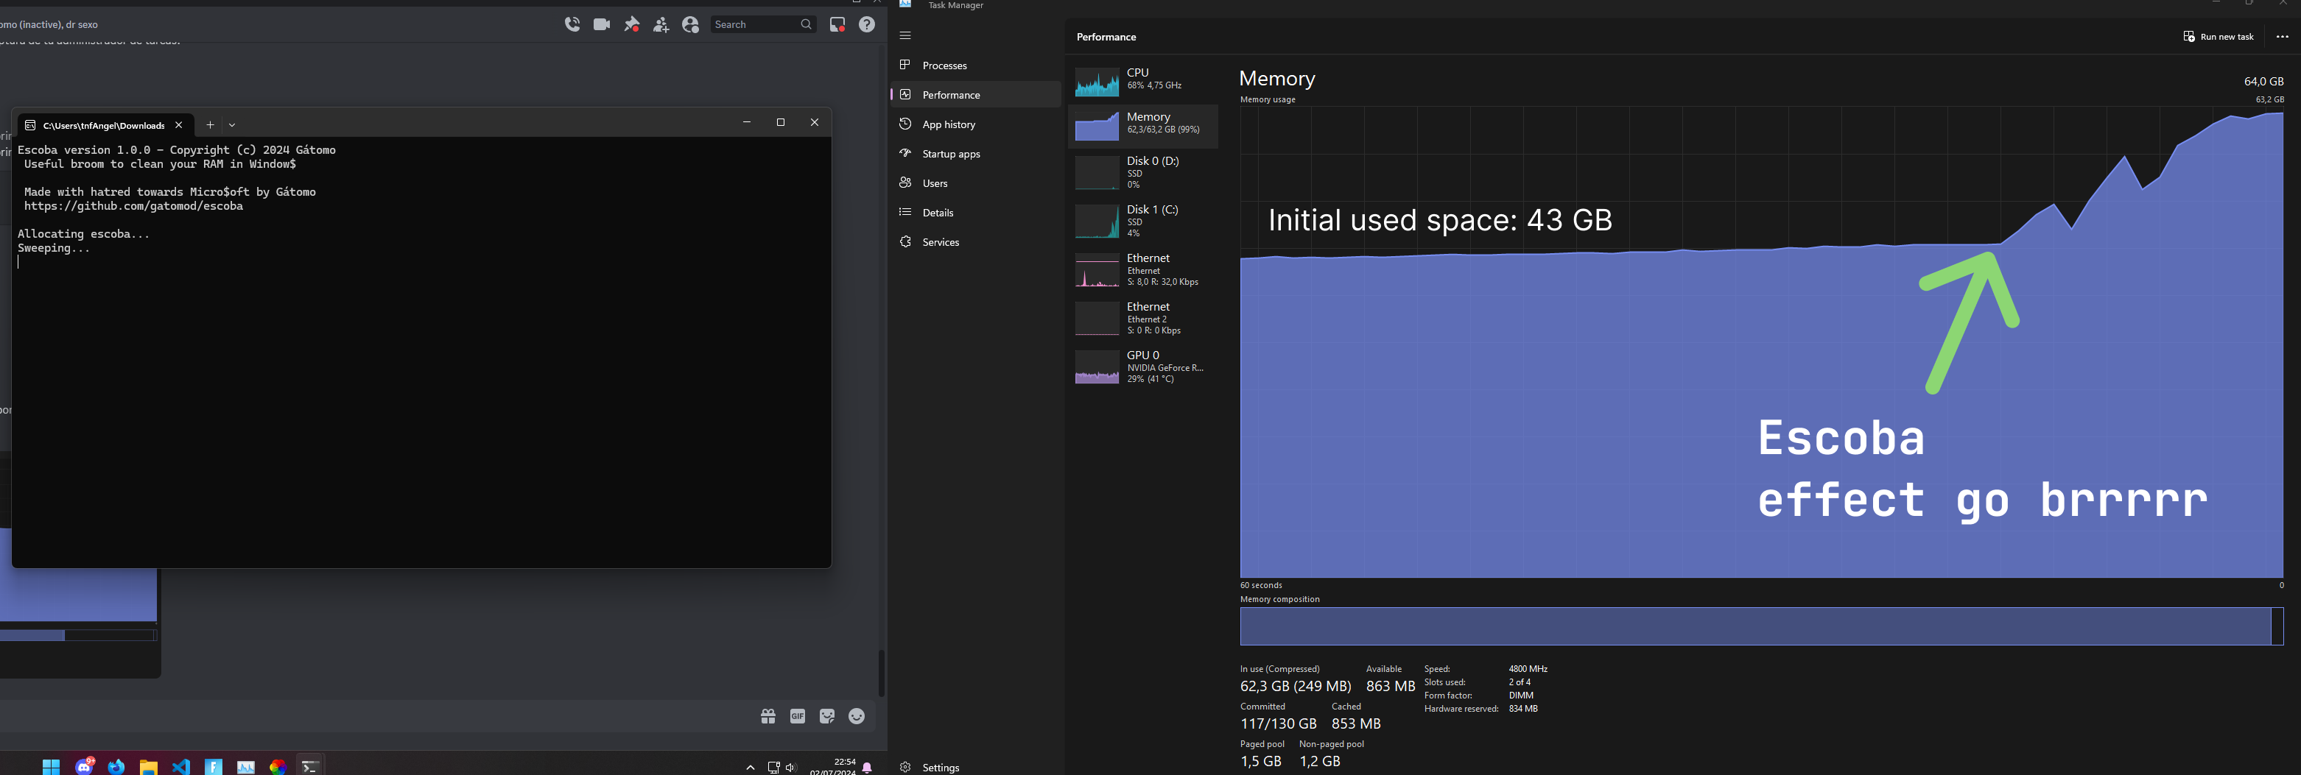Viewport: 2301px width, 775px height.
Task: Open the emoji picker smiley
Action: [857, 716]
